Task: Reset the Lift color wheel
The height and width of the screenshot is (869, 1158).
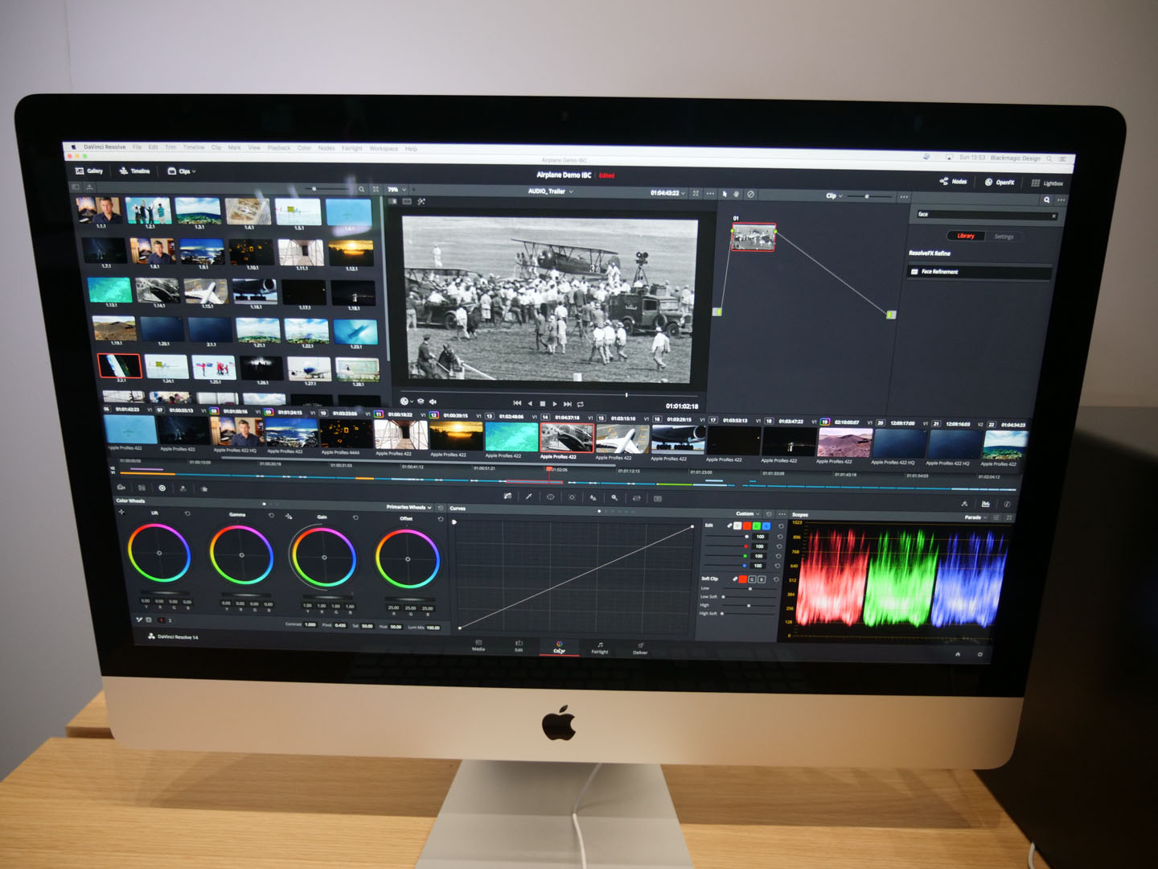Action: (x=187, y=513)
